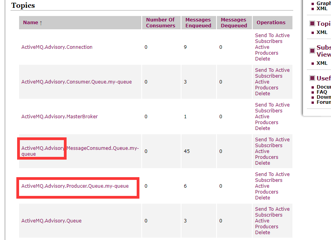Delete the ActiveMQ.Advisory.Queue topic
The height and width of the screenshot is (240, 331).
262,232
